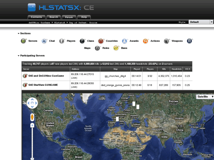The width and height of the screenshot is (214, 160).
Task: Follow Day of Defeat: Source breadcrumb
Action: coord(83,23)
